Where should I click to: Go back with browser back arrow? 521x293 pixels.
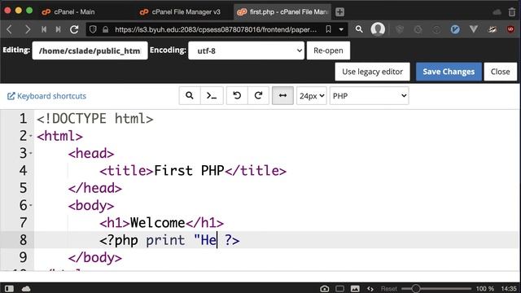point(9,29)
